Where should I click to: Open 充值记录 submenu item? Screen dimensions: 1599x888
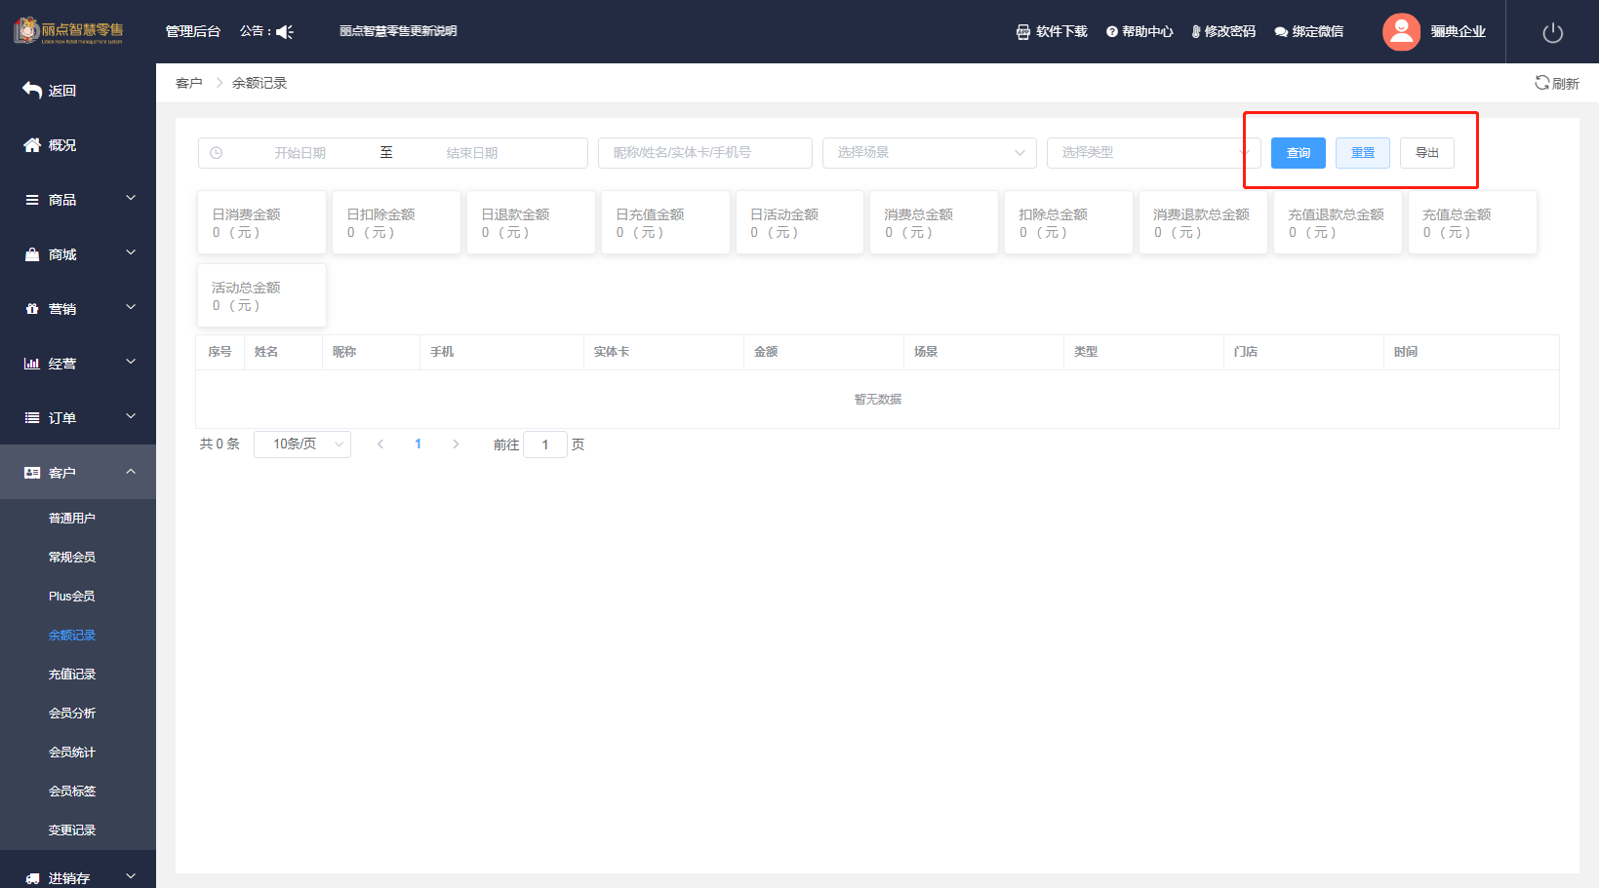coord(72,674)
